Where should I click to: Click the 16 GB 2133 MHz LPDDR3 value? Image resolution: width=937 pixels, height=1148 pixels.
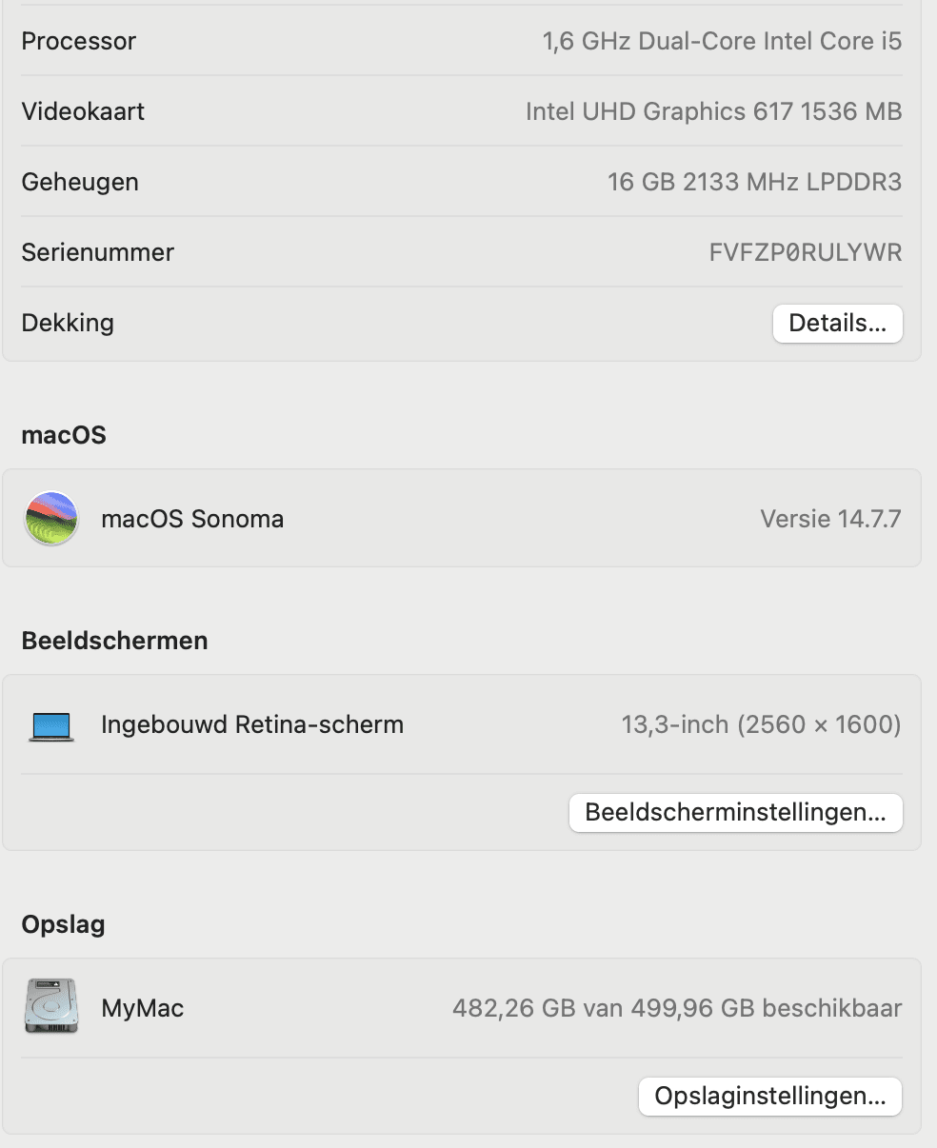tap(754, 183)
